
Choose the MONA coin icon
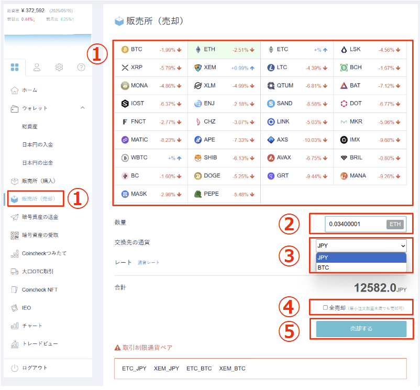(x=125, y=86)
